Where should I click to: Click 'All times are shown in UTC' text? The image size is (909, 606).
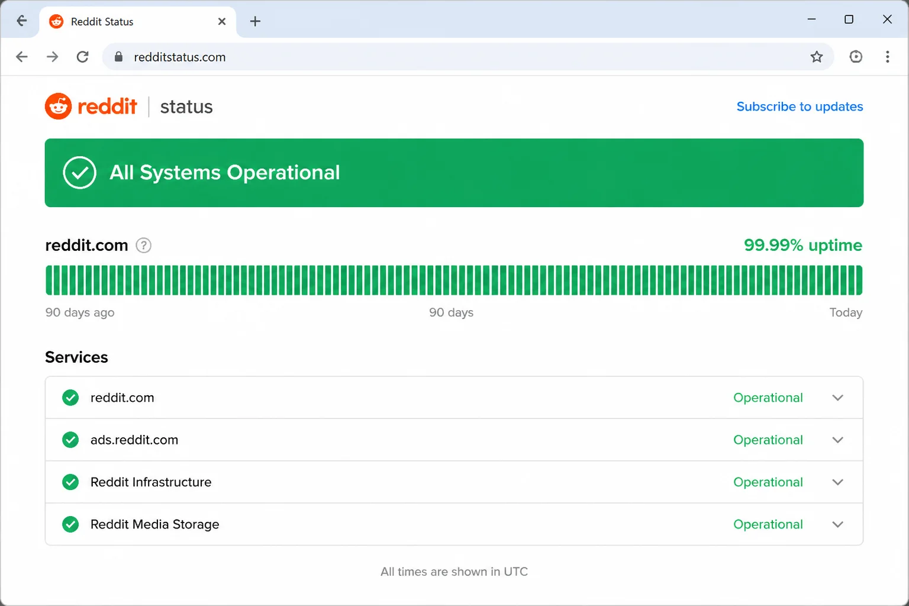pyautogui.click(x=454, y=572)
